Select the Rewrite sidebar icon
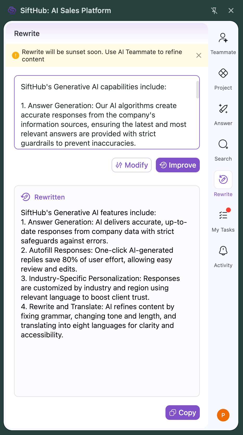243x435 pixels. 223,180
